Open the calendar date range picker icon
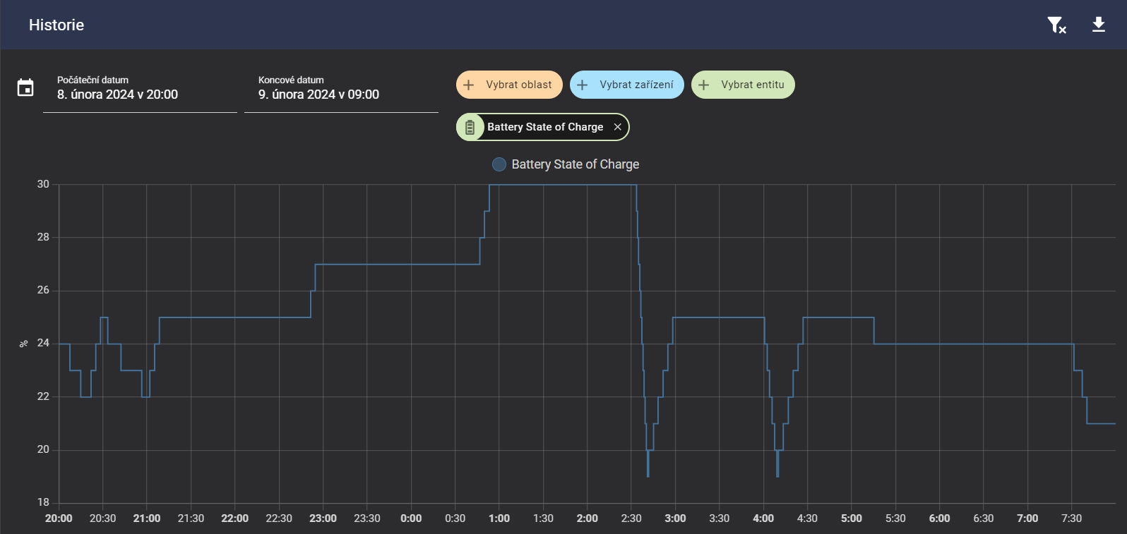The height and width of the screenshot is (534, 1127). point(25,87)
